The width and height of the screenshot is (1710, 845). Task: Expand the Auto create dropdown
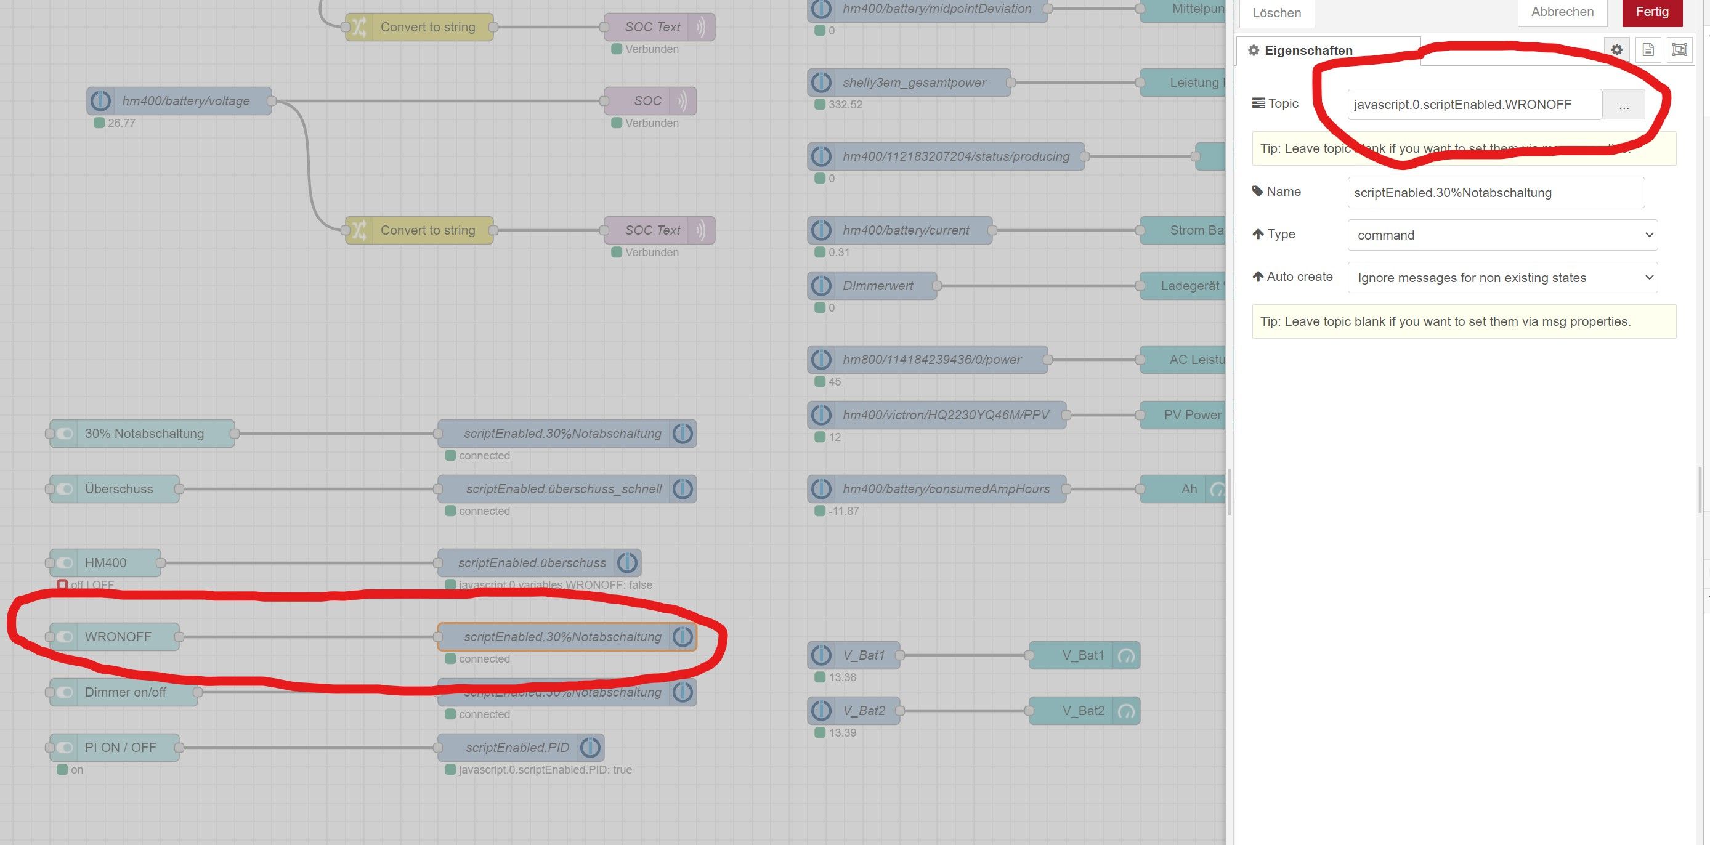click(x=1502, y=278)
